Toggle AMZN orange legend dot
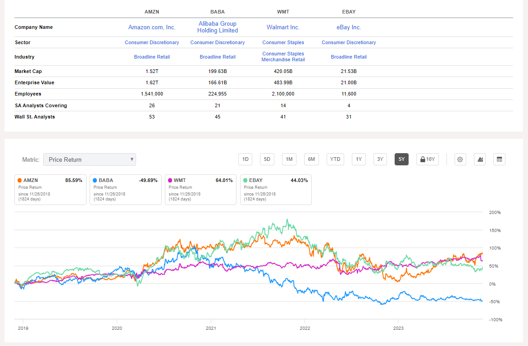The image size is (528, 346). coord(20,181)
